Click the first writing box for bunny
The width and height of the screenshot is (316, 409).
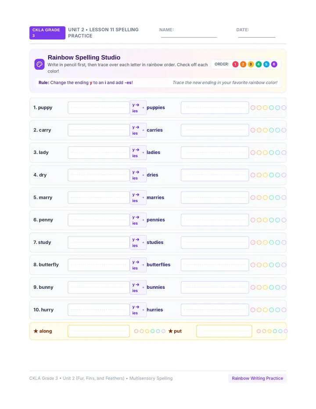[x=99, y=287]
